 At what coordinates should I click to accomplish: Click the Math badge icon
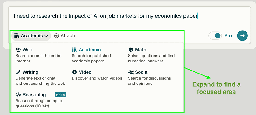tap(131, 50)
